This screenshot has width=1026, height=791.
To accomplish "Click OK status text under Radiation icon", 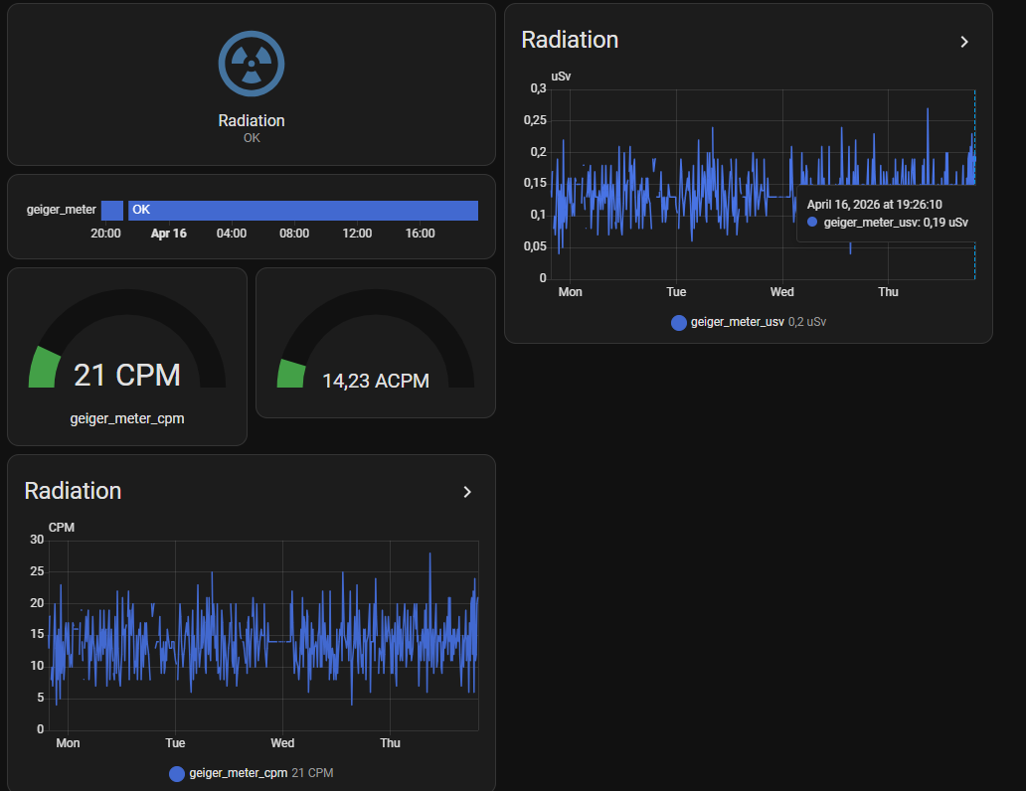I will 252,138.
